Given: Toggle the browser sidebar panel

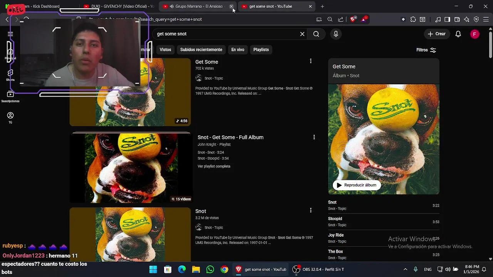Looking at the screenshot, I should [448, 19].
